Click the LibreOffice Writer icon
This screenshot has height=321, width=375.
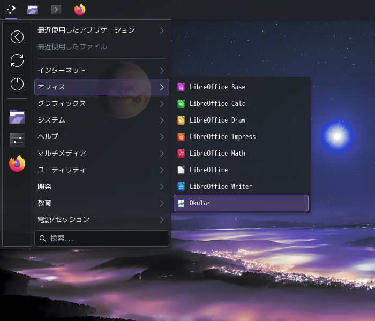(x=181, y=187)
